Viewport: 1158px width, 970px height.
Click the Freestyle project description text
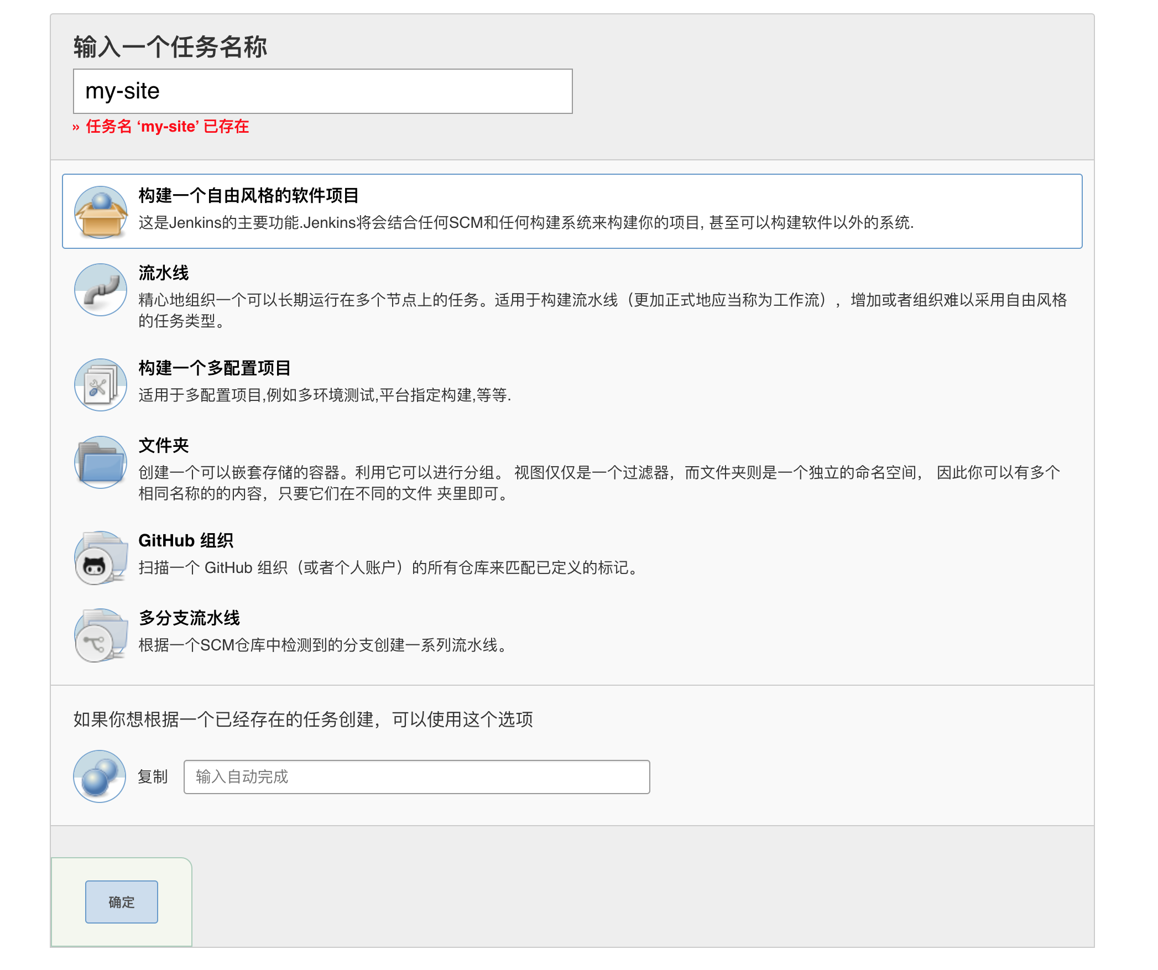[525, 222]
